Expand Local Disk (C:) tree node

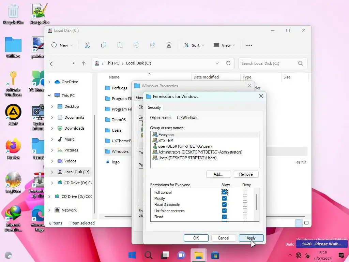tap(52, 172)
